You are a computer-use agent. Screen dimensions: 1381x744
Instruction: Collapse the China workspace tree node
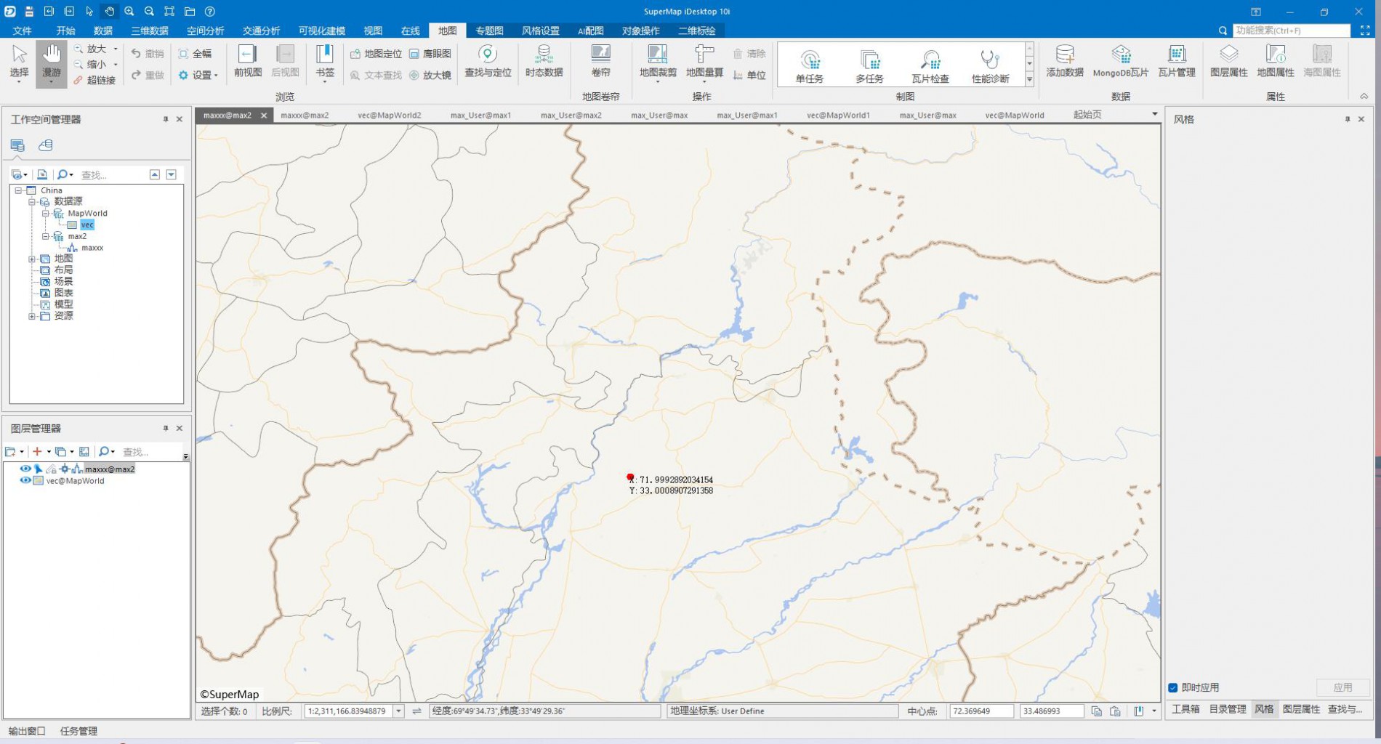[x=18, y=190]
